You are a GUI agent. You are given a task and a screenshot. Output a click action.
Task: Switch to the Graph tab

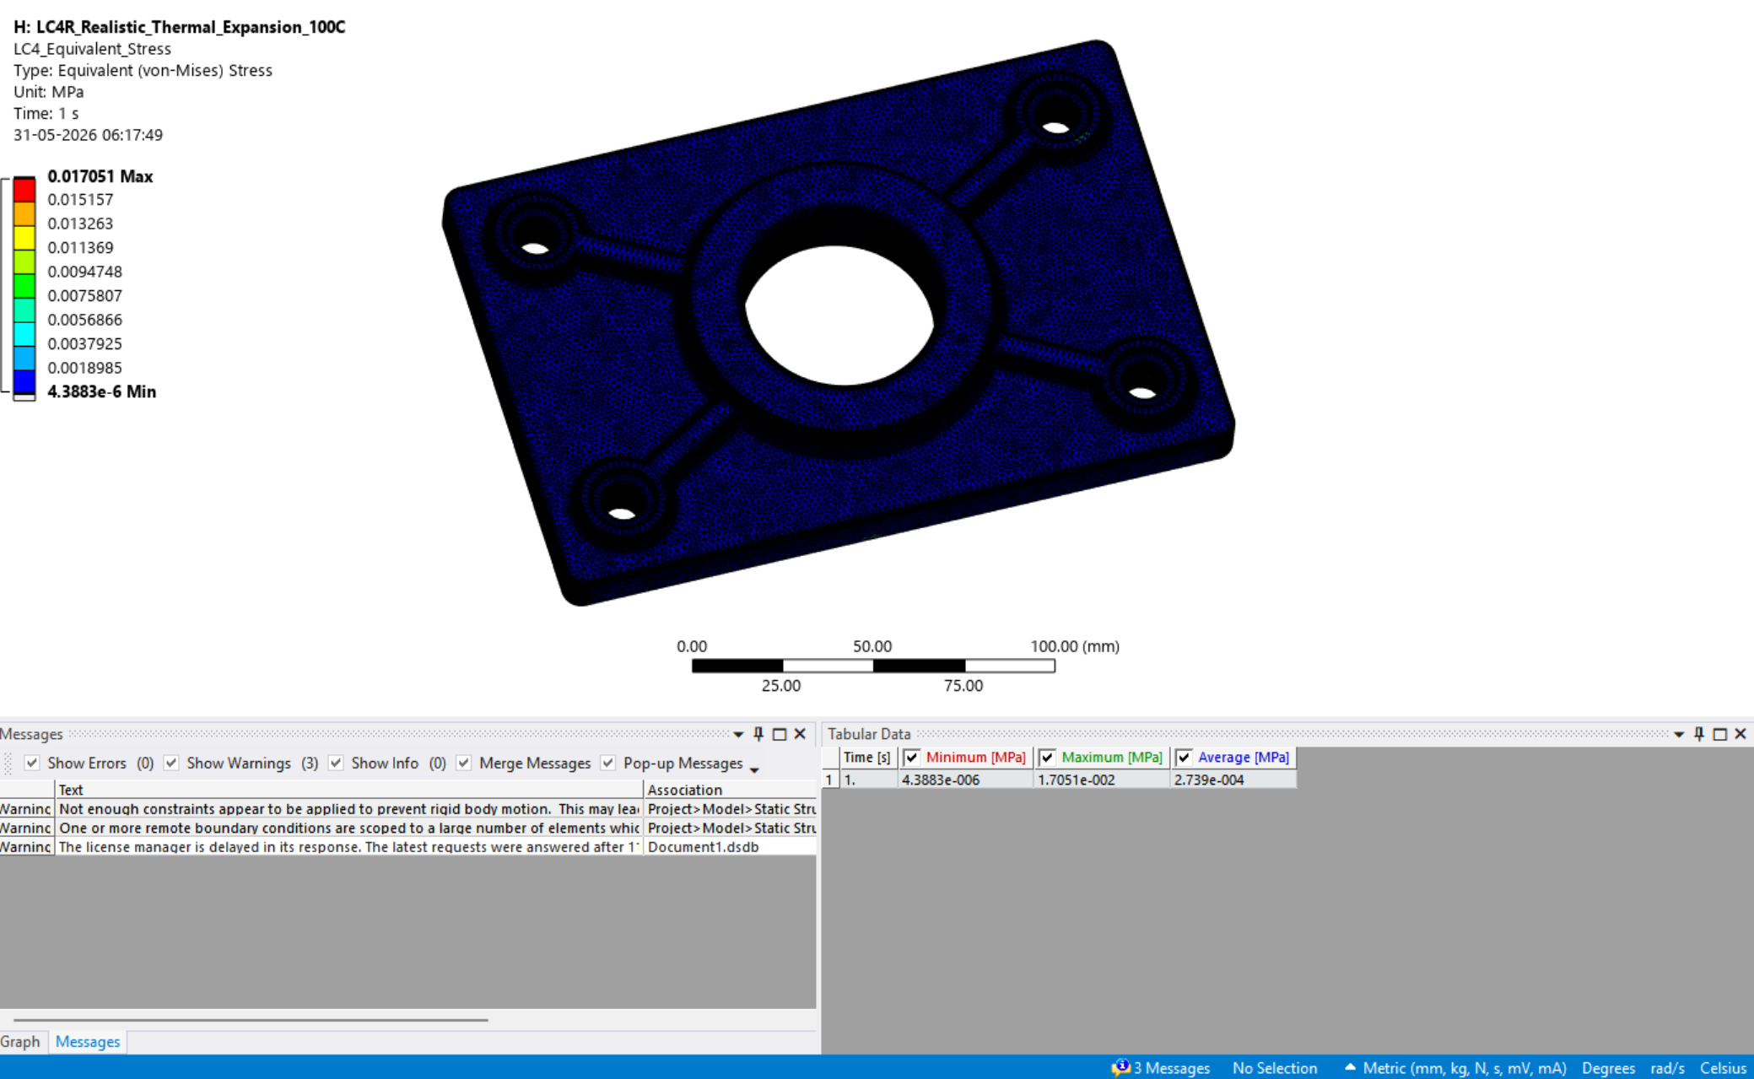click(x=20, y=1042)
